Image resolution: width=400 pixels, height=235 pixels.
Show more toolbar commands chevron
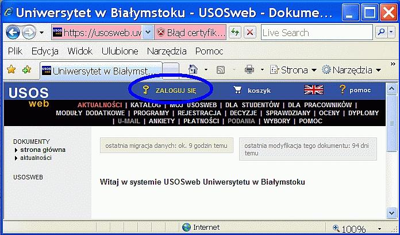click(393, 64)
